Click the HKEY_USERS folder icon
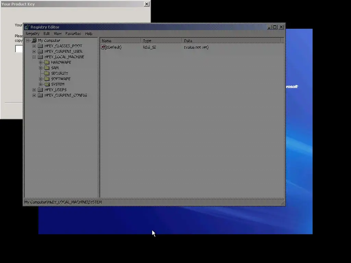The width and height of the screenshot is (351, 263). [40, 90]
